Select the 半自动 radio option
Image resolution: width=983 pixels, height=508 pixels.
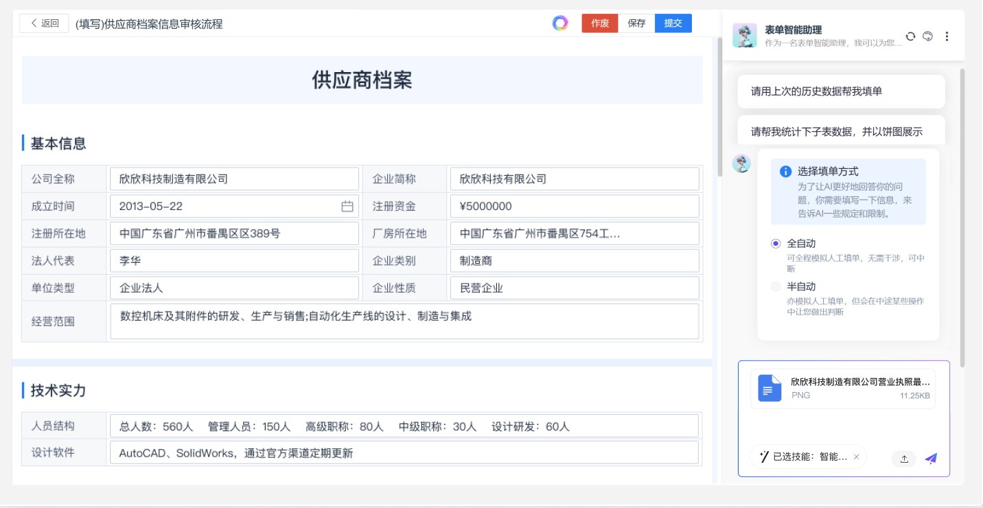(776, 287)
